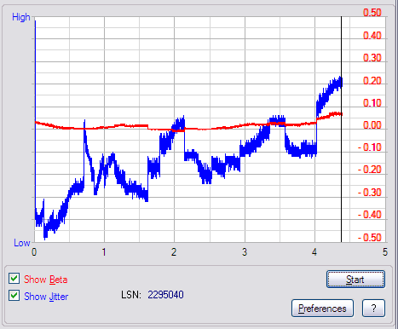The width and height of the screenshot is (398, 329).
Task: Uncheck the Show Beta checkbox
Action: point(14,279)
